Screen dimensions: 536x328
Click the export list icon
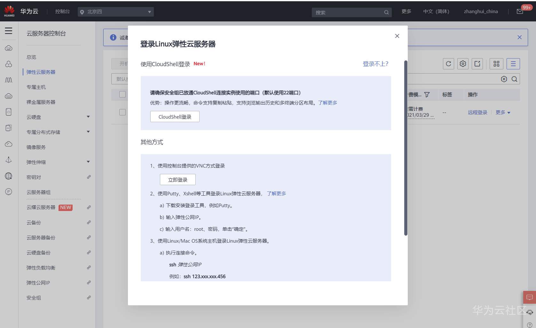[477, 64]
